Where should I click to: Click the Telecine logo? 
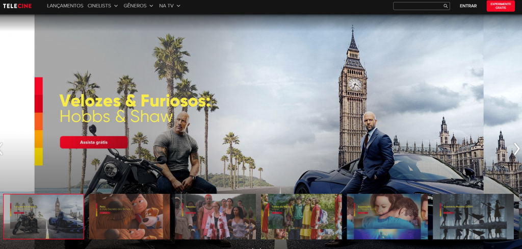point(17,6)
